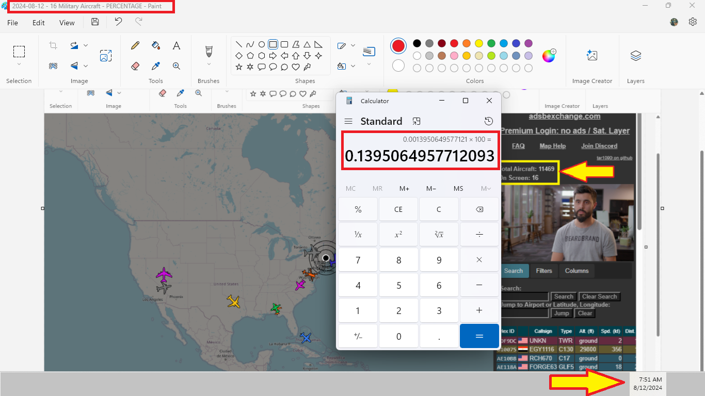
Task: Open Calculator history
Action: point(489,121)
